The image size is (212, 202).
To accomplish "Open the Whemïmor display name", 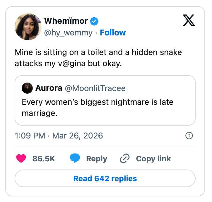I will pos(66,21).
